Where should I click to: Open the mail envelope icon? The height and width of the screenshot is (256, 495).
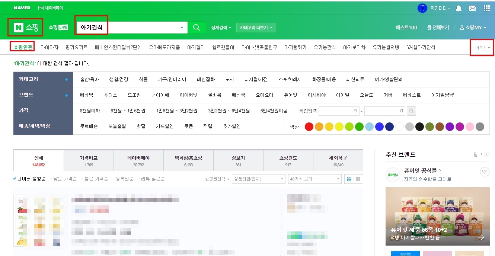[x=473, y=8]
